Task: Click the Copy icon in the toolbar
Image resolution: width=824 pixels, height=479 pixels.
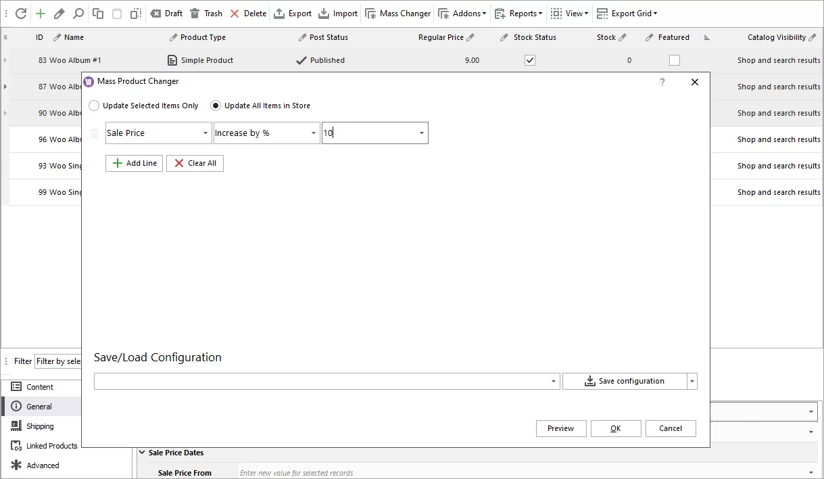Action: click(x=98, y=14)
